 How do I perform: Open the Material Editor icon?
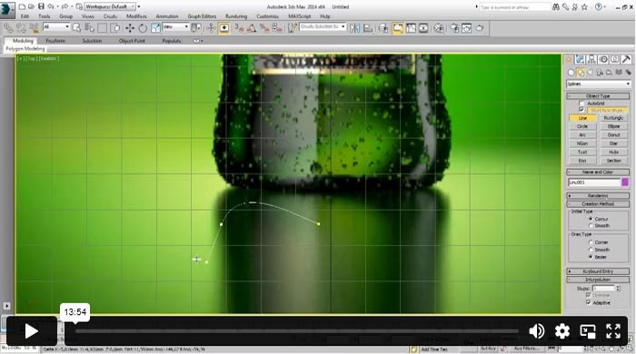439,28
